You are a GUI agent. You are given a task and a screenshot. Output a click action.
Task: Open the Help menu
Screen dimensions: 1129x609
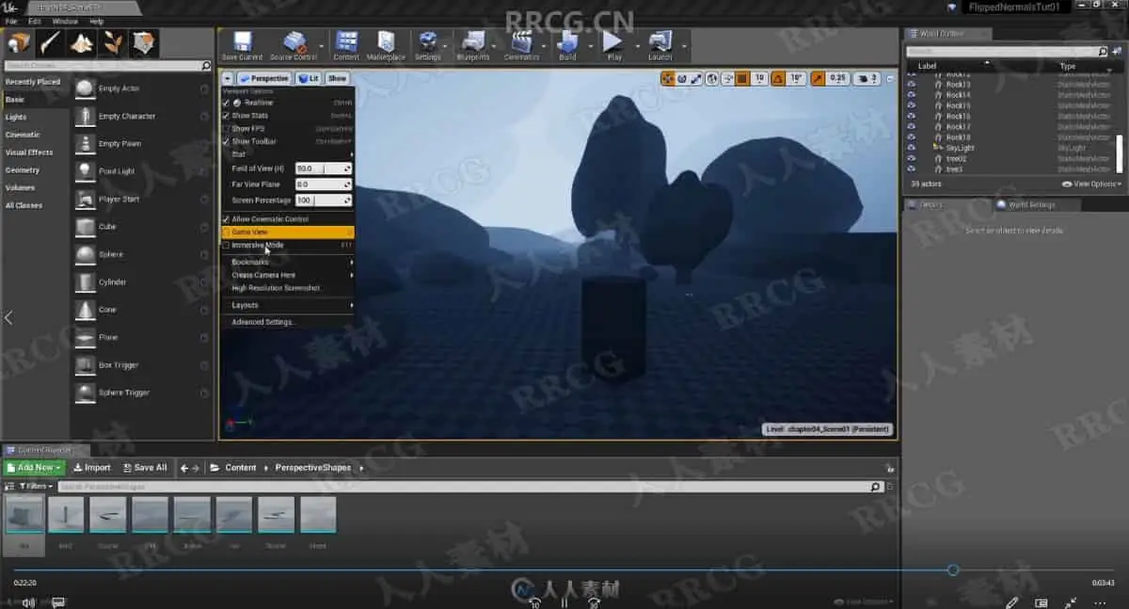point(96,21)
